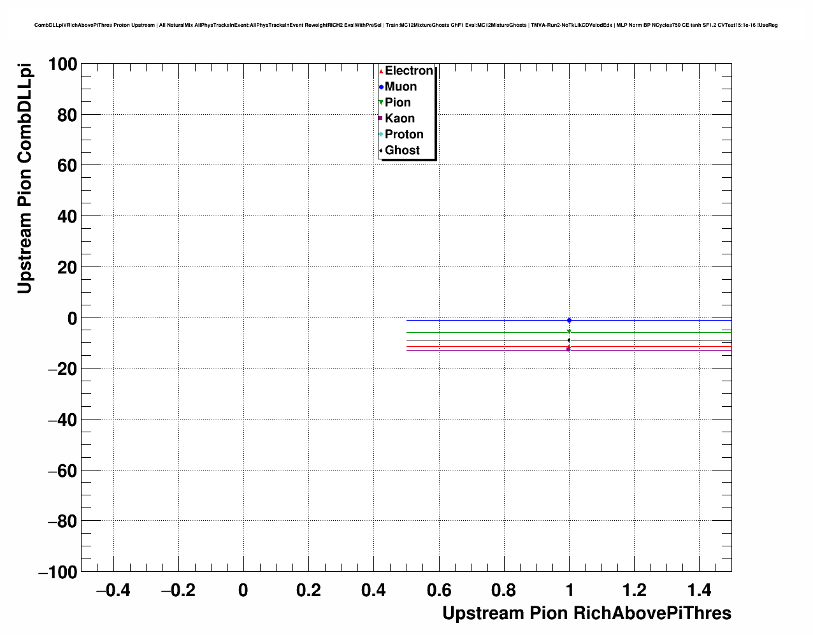Click the x-axis tick label "−0.4"
This screenshot has height=635, width=813.
click(x=113, y=590)
